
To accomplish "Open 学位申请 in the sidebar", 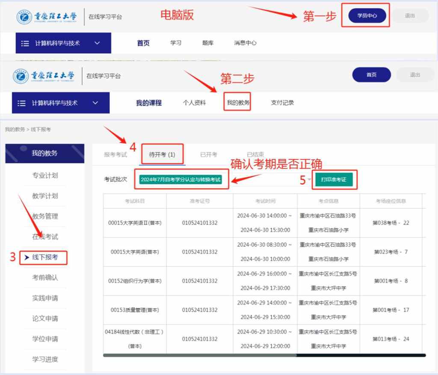I will (x=45, y=339).
